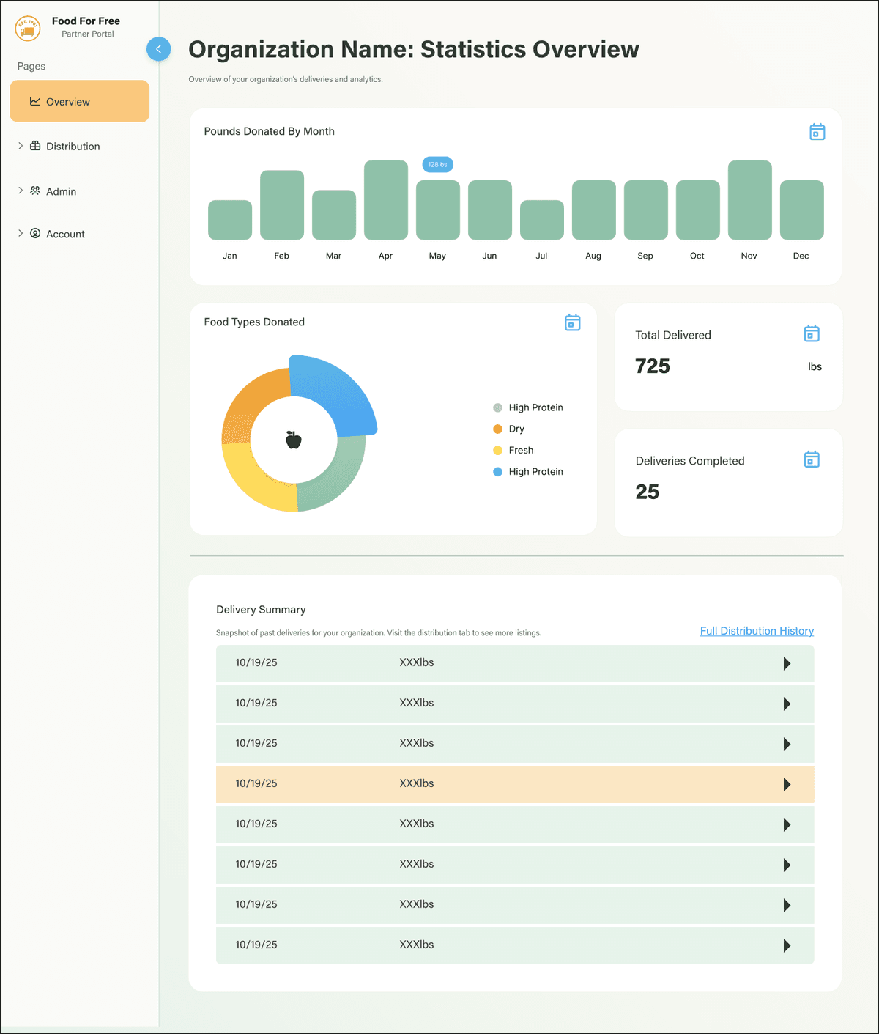Click the 128lbs tooltip above May bar
The width and height of the screenshot is (879, 1034).
437,165
